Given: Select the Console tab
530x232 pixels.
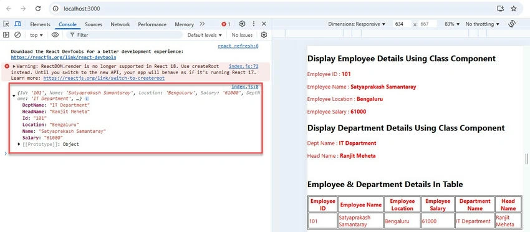Looking at the screenshot, I should coord(67,24).
